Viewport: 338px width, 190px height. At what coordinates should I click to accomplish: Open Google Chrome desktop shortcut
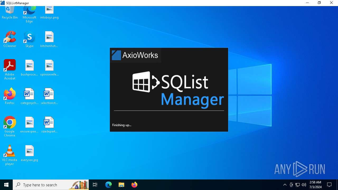(10, 127)
